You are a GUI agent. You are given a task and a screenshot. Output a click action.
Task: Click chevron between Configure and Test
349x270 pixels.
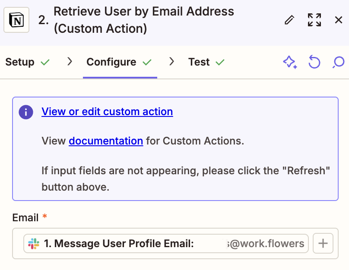click(172, 62)
